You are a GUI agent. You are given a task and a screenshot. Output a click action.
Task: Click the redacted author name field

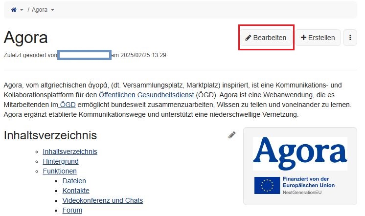coord(84,55)
